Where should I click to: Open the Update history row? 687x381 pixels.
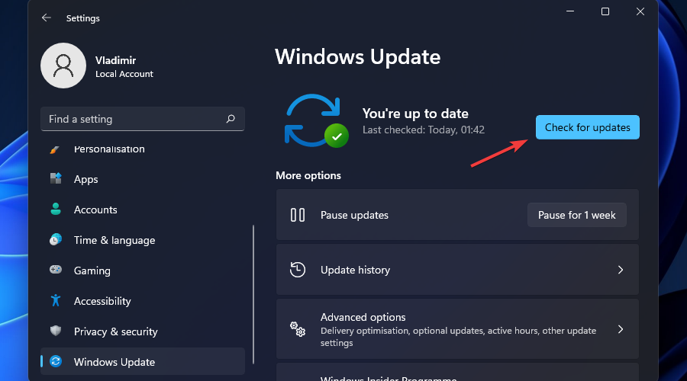click(x=457, y=270)
